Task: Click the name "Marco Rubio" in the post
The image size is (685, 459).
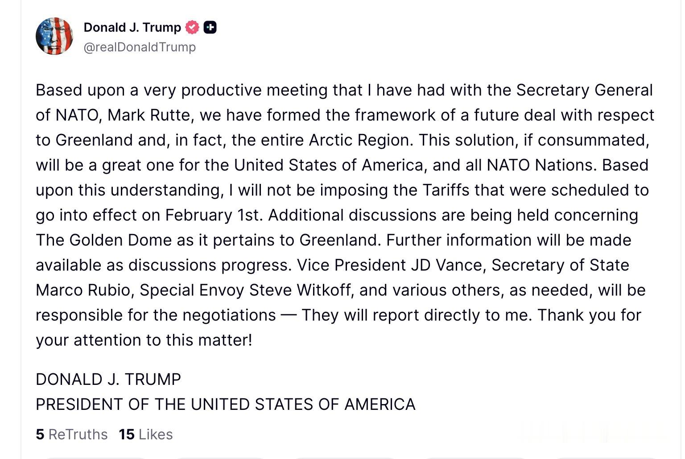Action: pyautogui.click(x=83, y=290)
